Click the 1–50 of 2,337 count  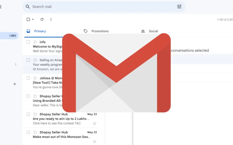coord(225,19)
